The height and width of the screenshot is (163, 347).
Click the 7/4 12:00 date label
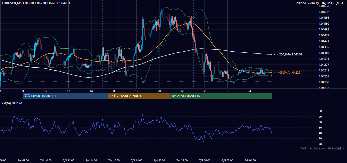pos(68,160)
